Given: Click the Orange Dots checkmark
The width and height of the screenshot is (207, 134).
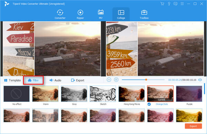Looking at the screenshot, I should point(149,104).
